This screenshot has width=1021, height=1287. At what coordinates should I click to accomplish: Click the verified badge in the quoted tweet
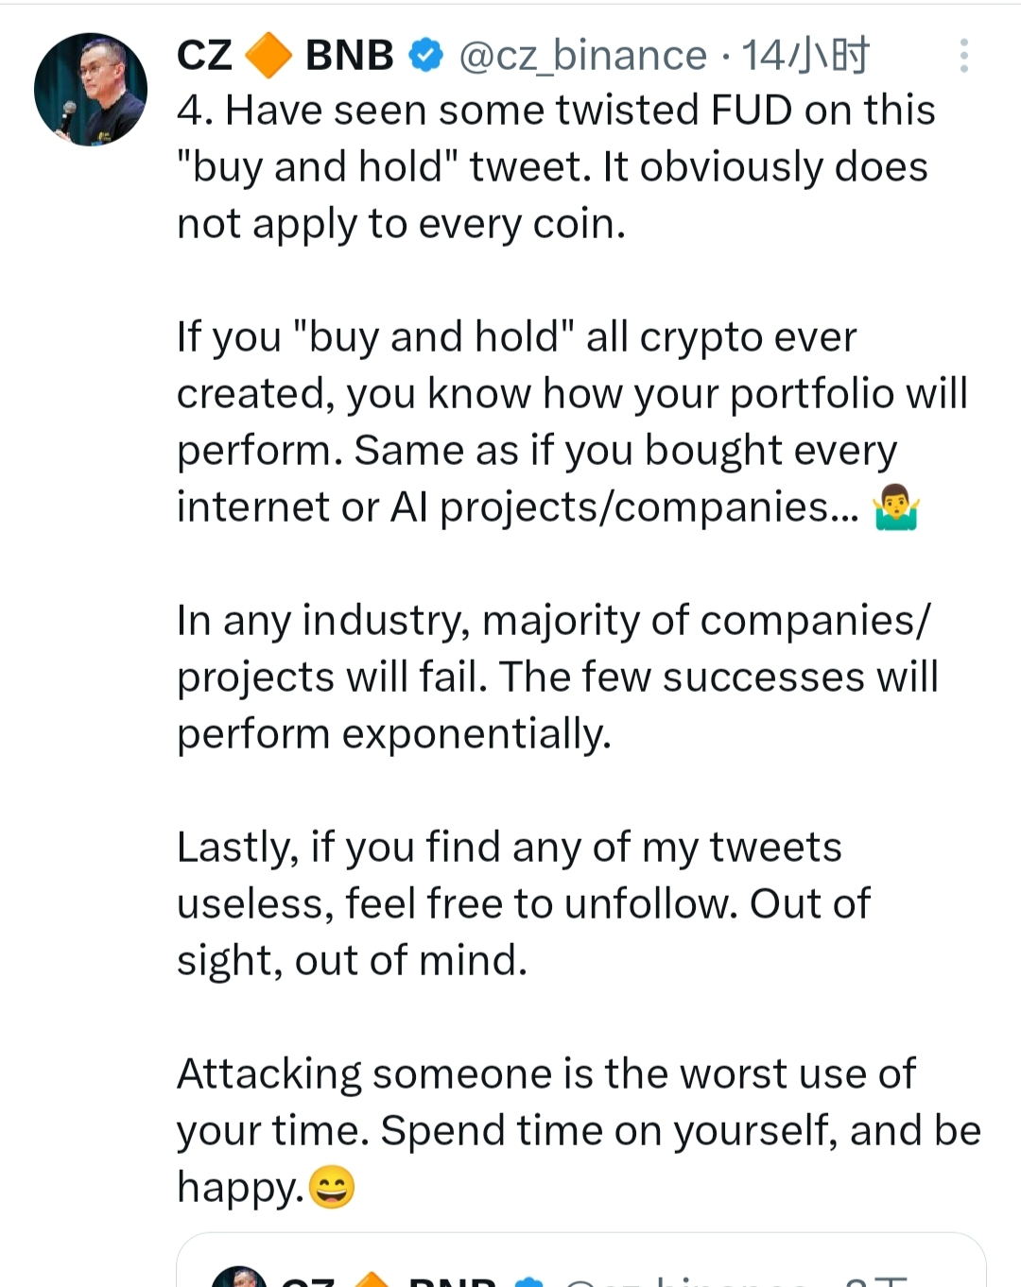(x=530, y=1281)
